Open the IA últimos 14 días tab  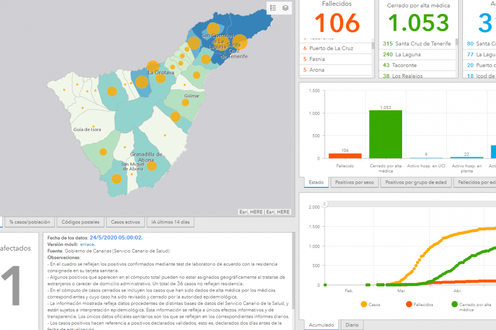tap(171, 222)
